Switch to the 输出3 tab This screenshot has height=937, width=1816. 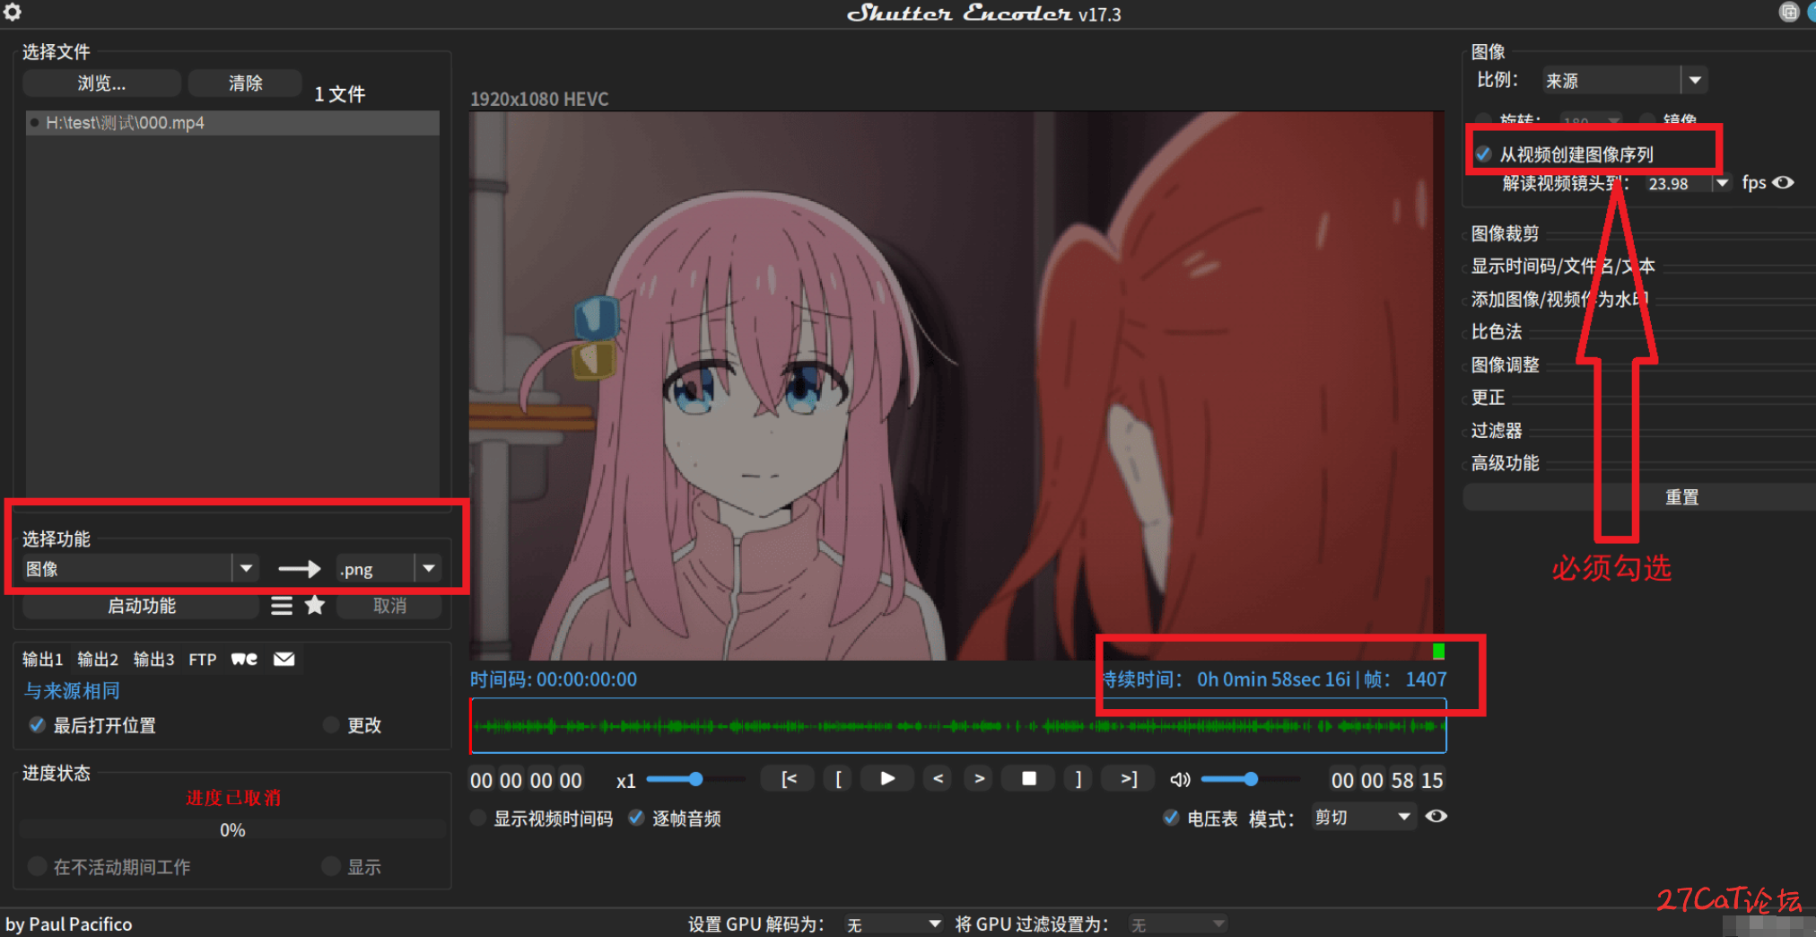153,659
